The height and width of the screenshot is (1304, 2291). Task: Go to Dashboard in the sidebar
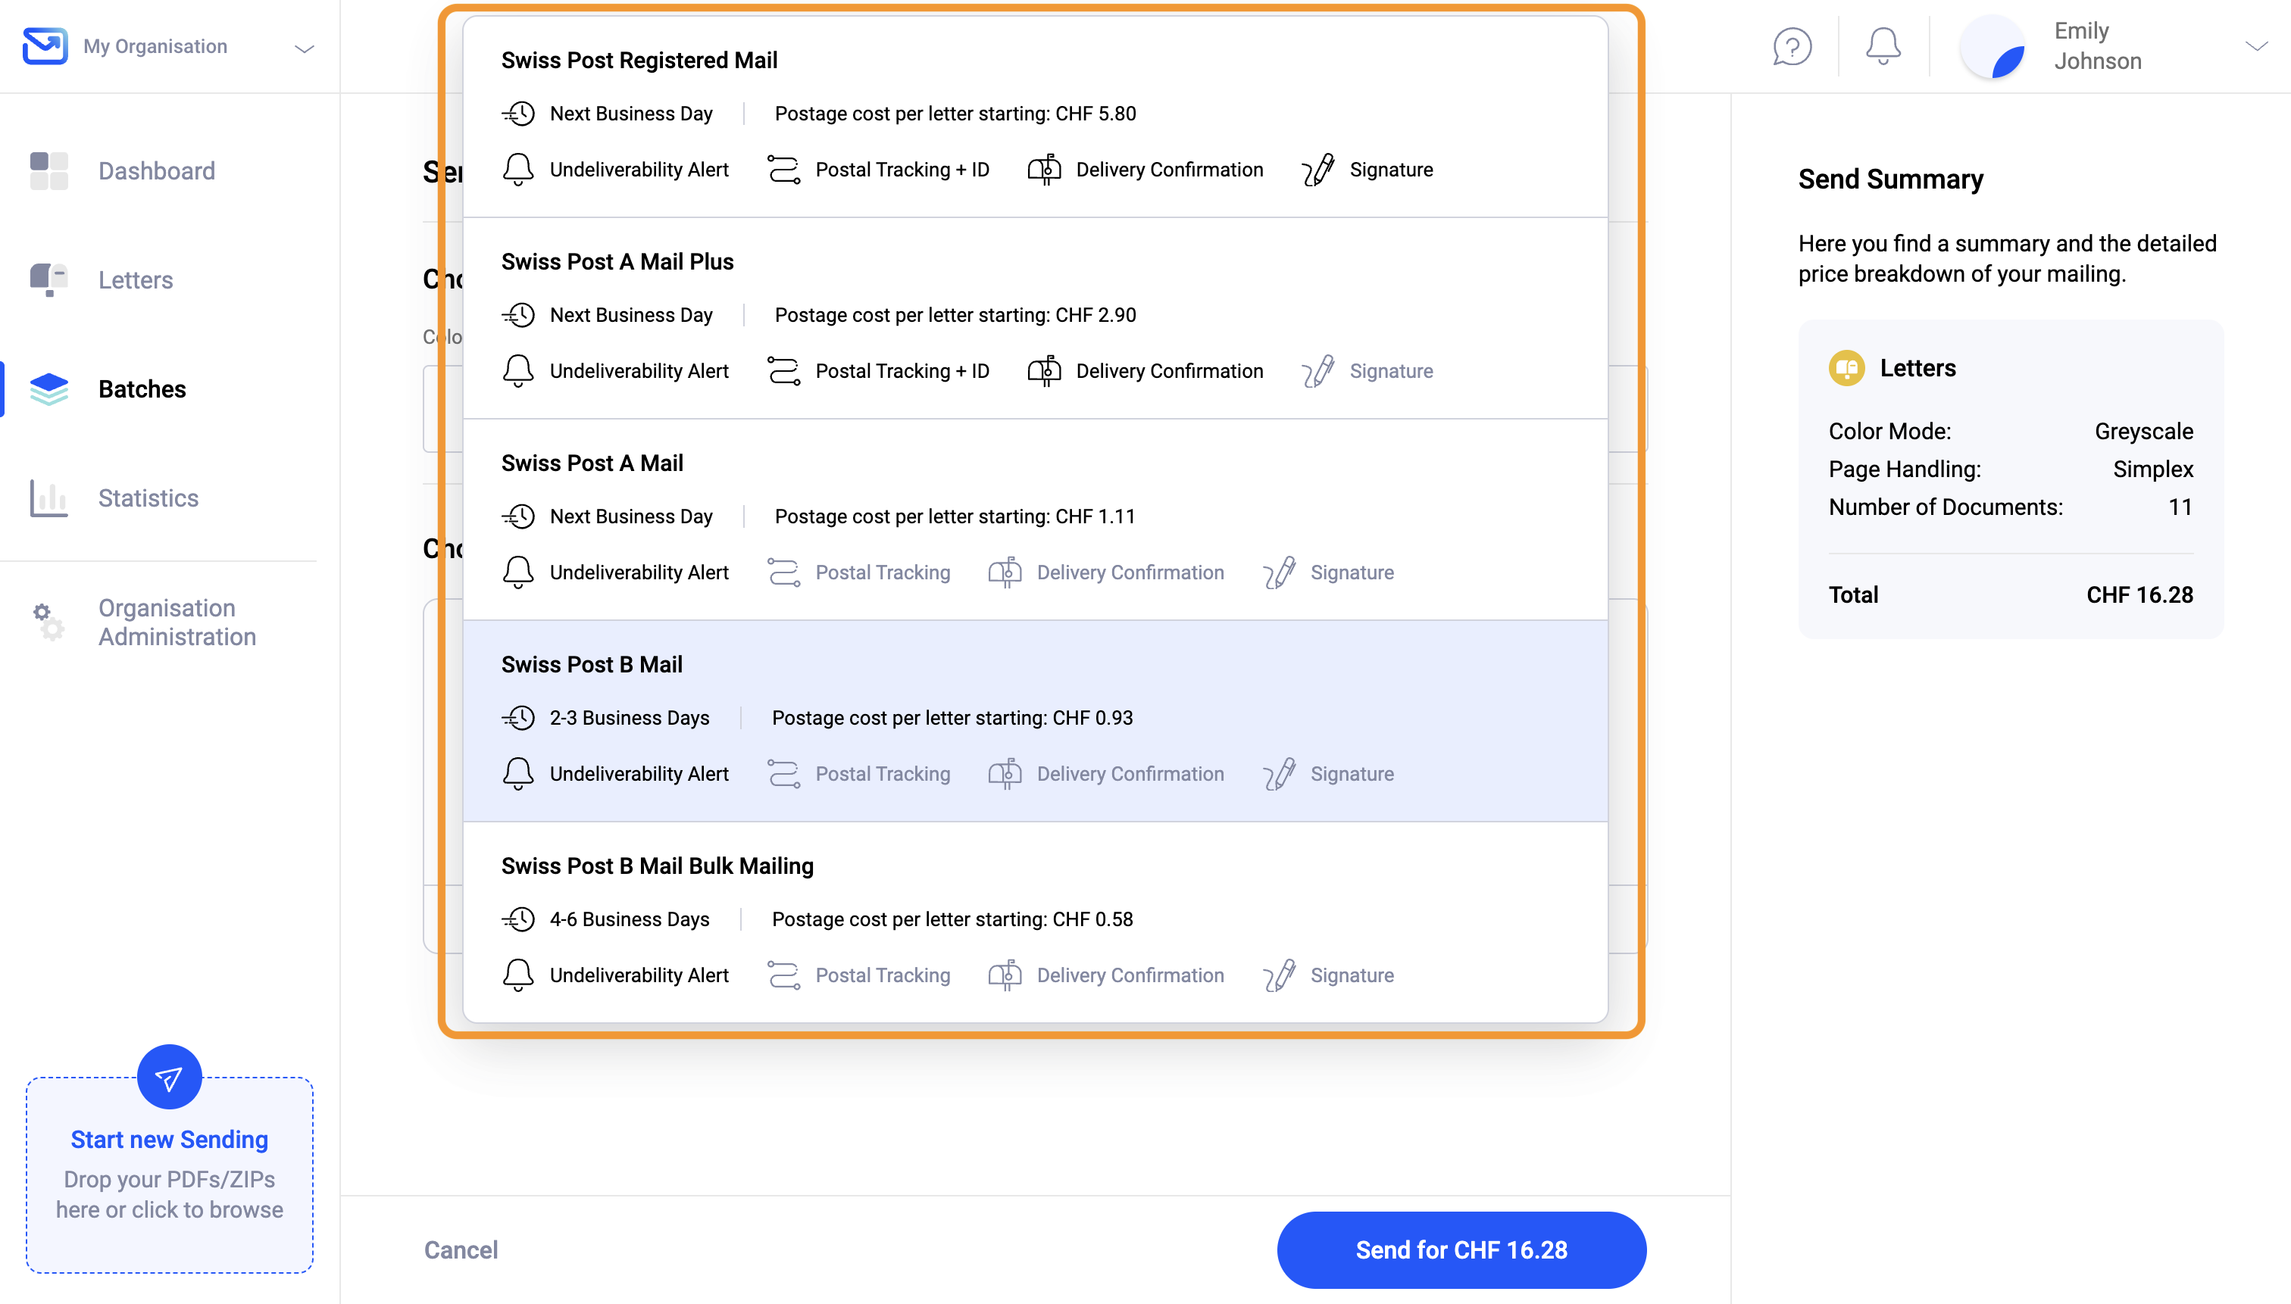pyautogui.click(x=157, y=171)
